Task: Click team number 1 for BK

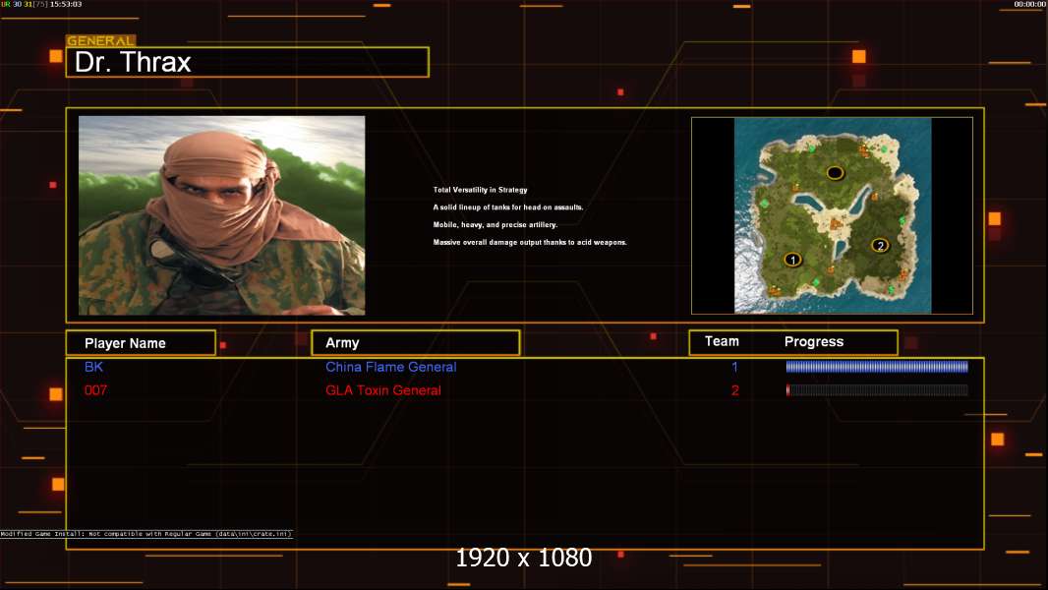Action: coord(734,367)
